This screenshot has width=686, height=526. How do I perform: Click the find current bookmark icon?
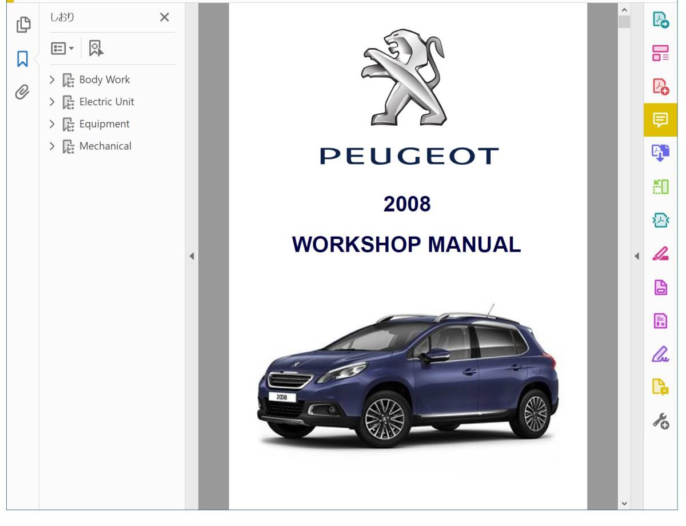coord(95,49)
